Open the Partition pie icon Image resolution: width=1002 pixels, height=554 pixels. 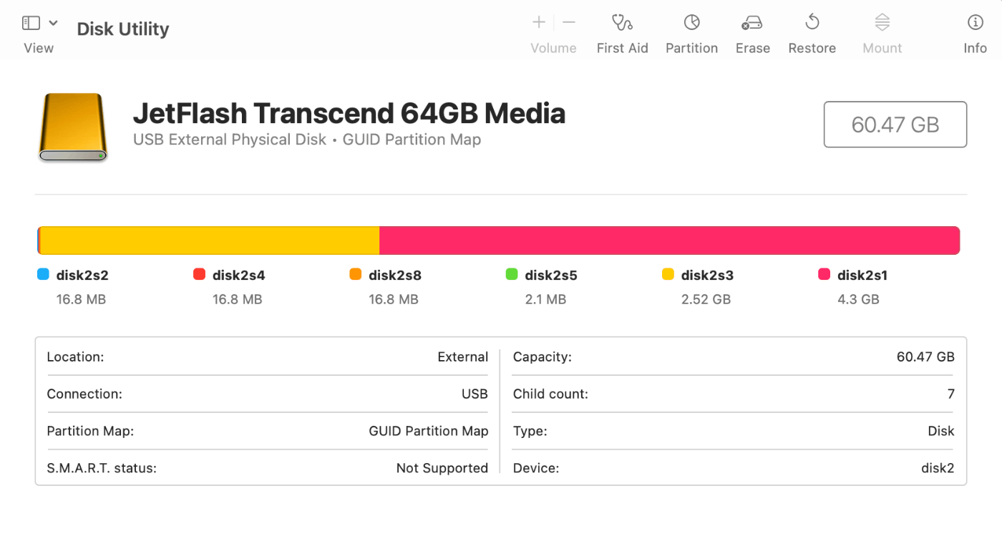[691, 23]
